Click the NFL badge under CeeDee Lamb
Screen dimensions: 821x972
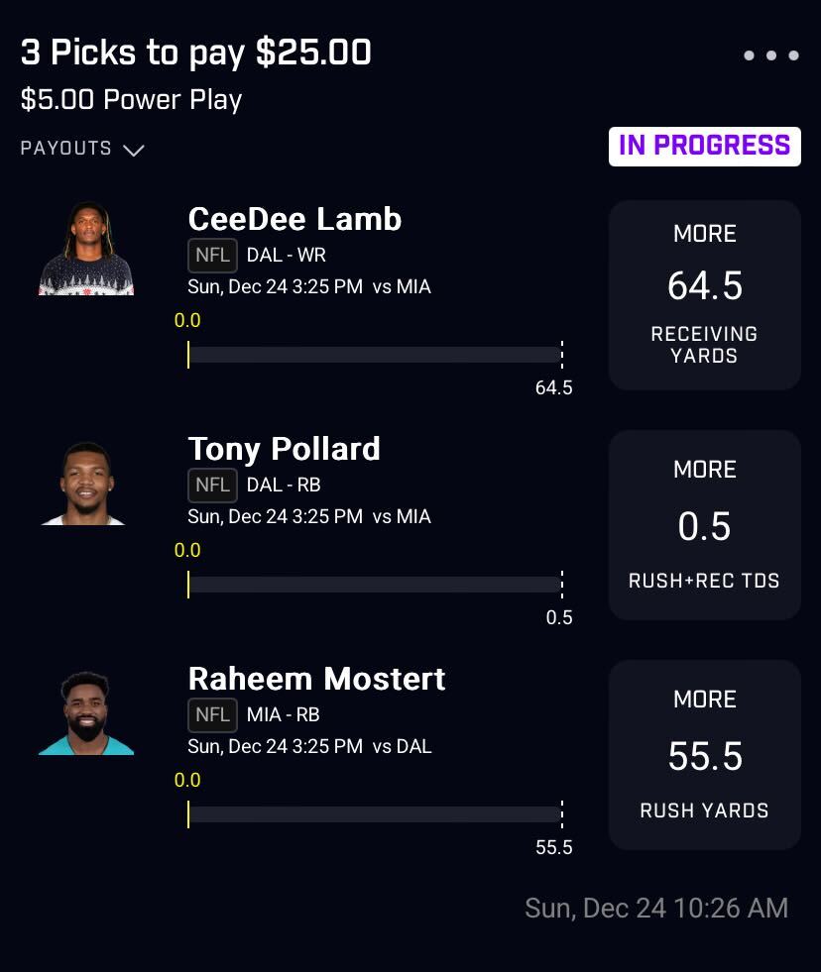(212, 255)
